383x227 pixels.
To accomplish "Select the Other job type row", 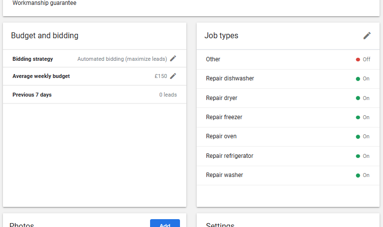I will (x=213, y=59).
